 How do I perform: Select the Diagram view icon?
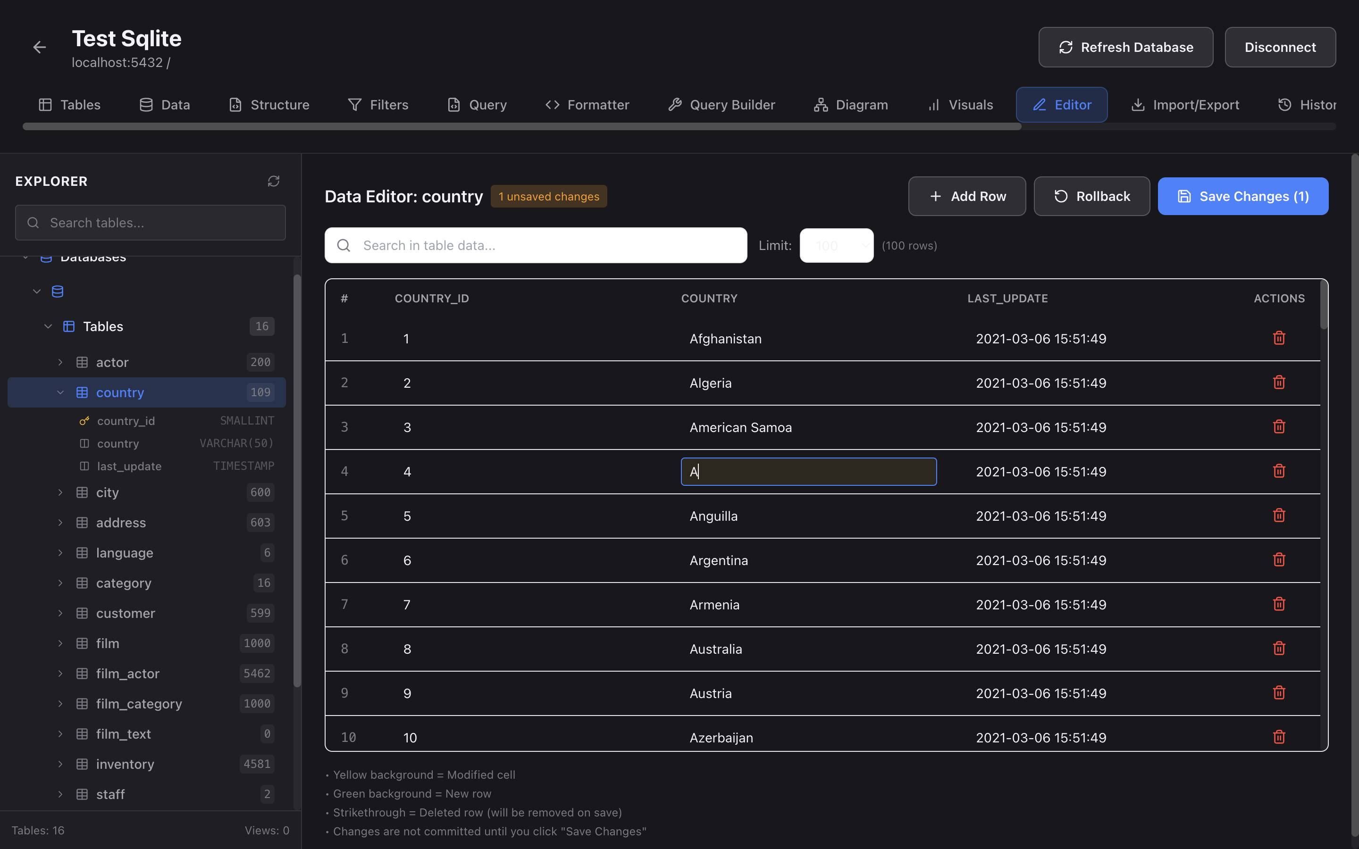(x=821, y=104)
